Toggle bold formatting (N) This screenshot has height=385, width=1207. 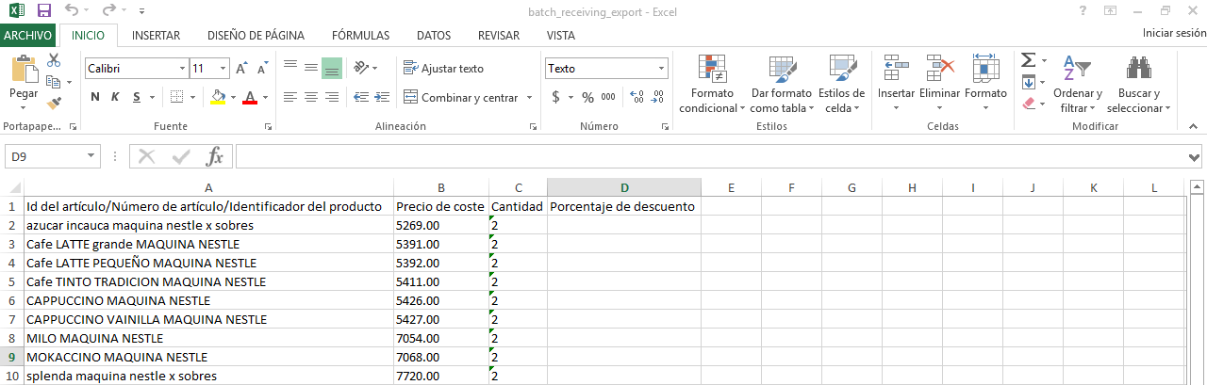click(x=95, y=97)
